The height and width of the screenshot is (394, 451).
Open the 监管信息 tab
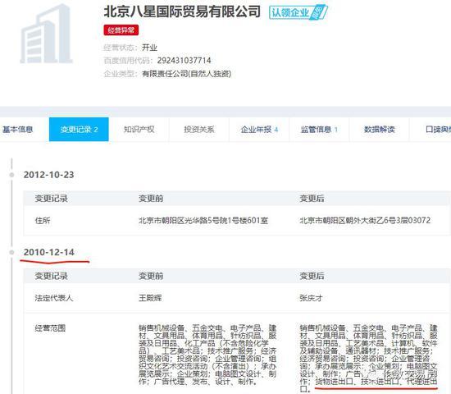(319, 130)
